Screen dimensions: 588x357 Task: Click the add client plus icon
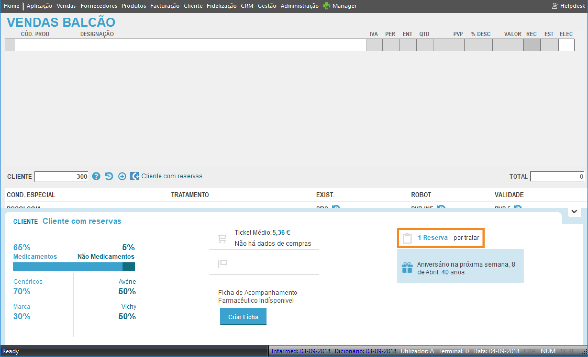122,176
